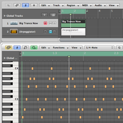Toggle Catch playhead in Piano Roll
123x123 pixels.
17,48
